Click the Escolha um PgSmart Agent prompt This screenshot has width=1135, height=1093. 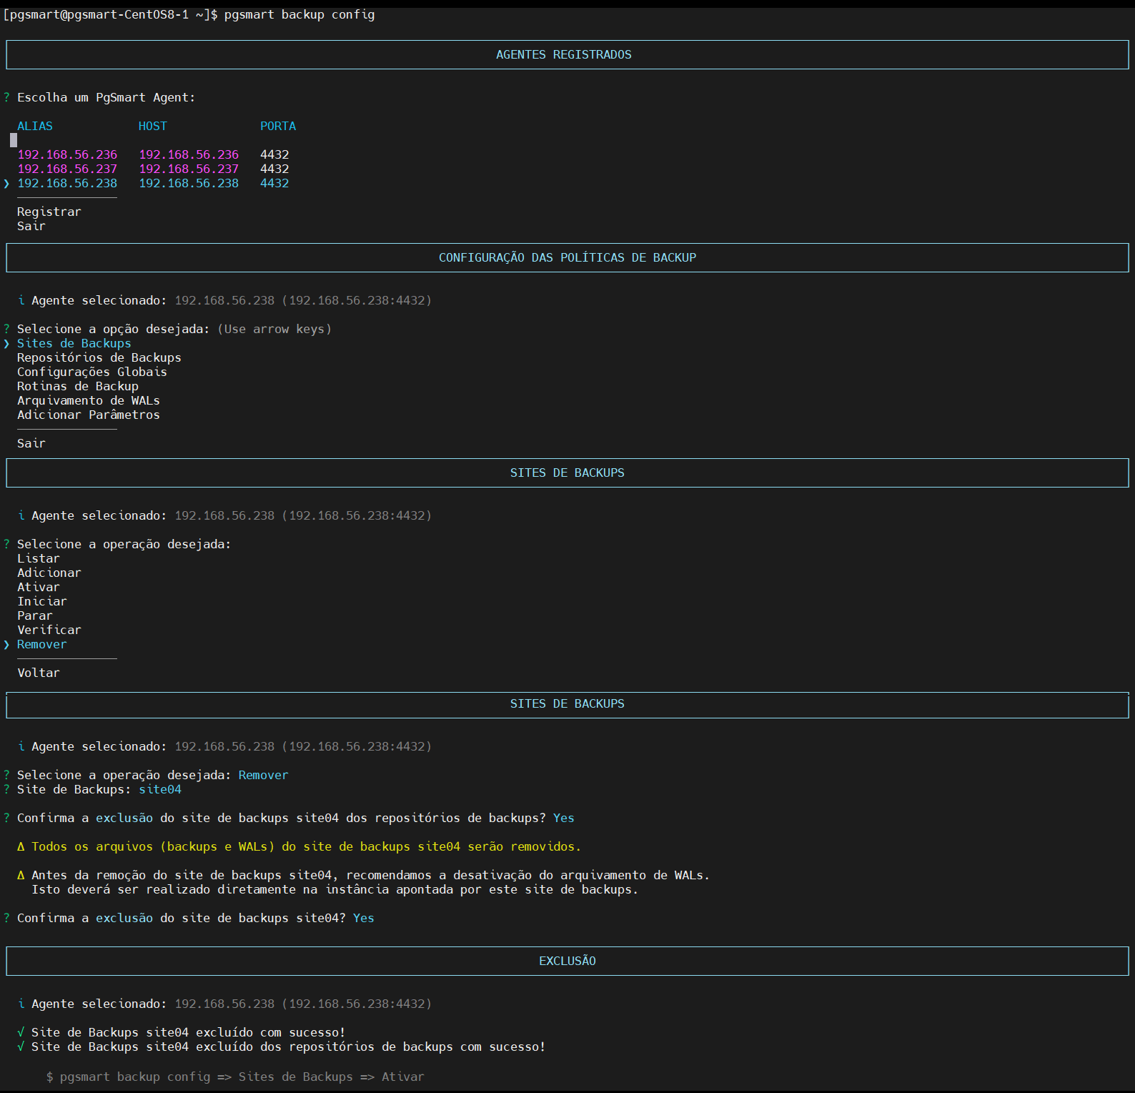click(x=106, y=97)
